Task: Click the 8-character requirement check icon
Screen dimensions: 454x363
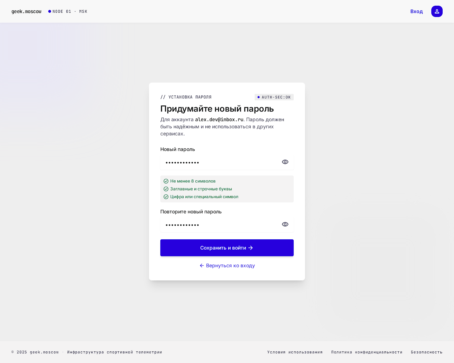Action: point(166,181)
